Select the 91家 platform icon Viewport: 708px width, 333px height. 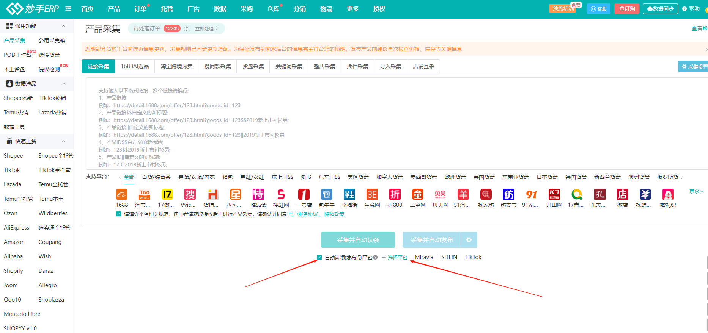point(532,194)
